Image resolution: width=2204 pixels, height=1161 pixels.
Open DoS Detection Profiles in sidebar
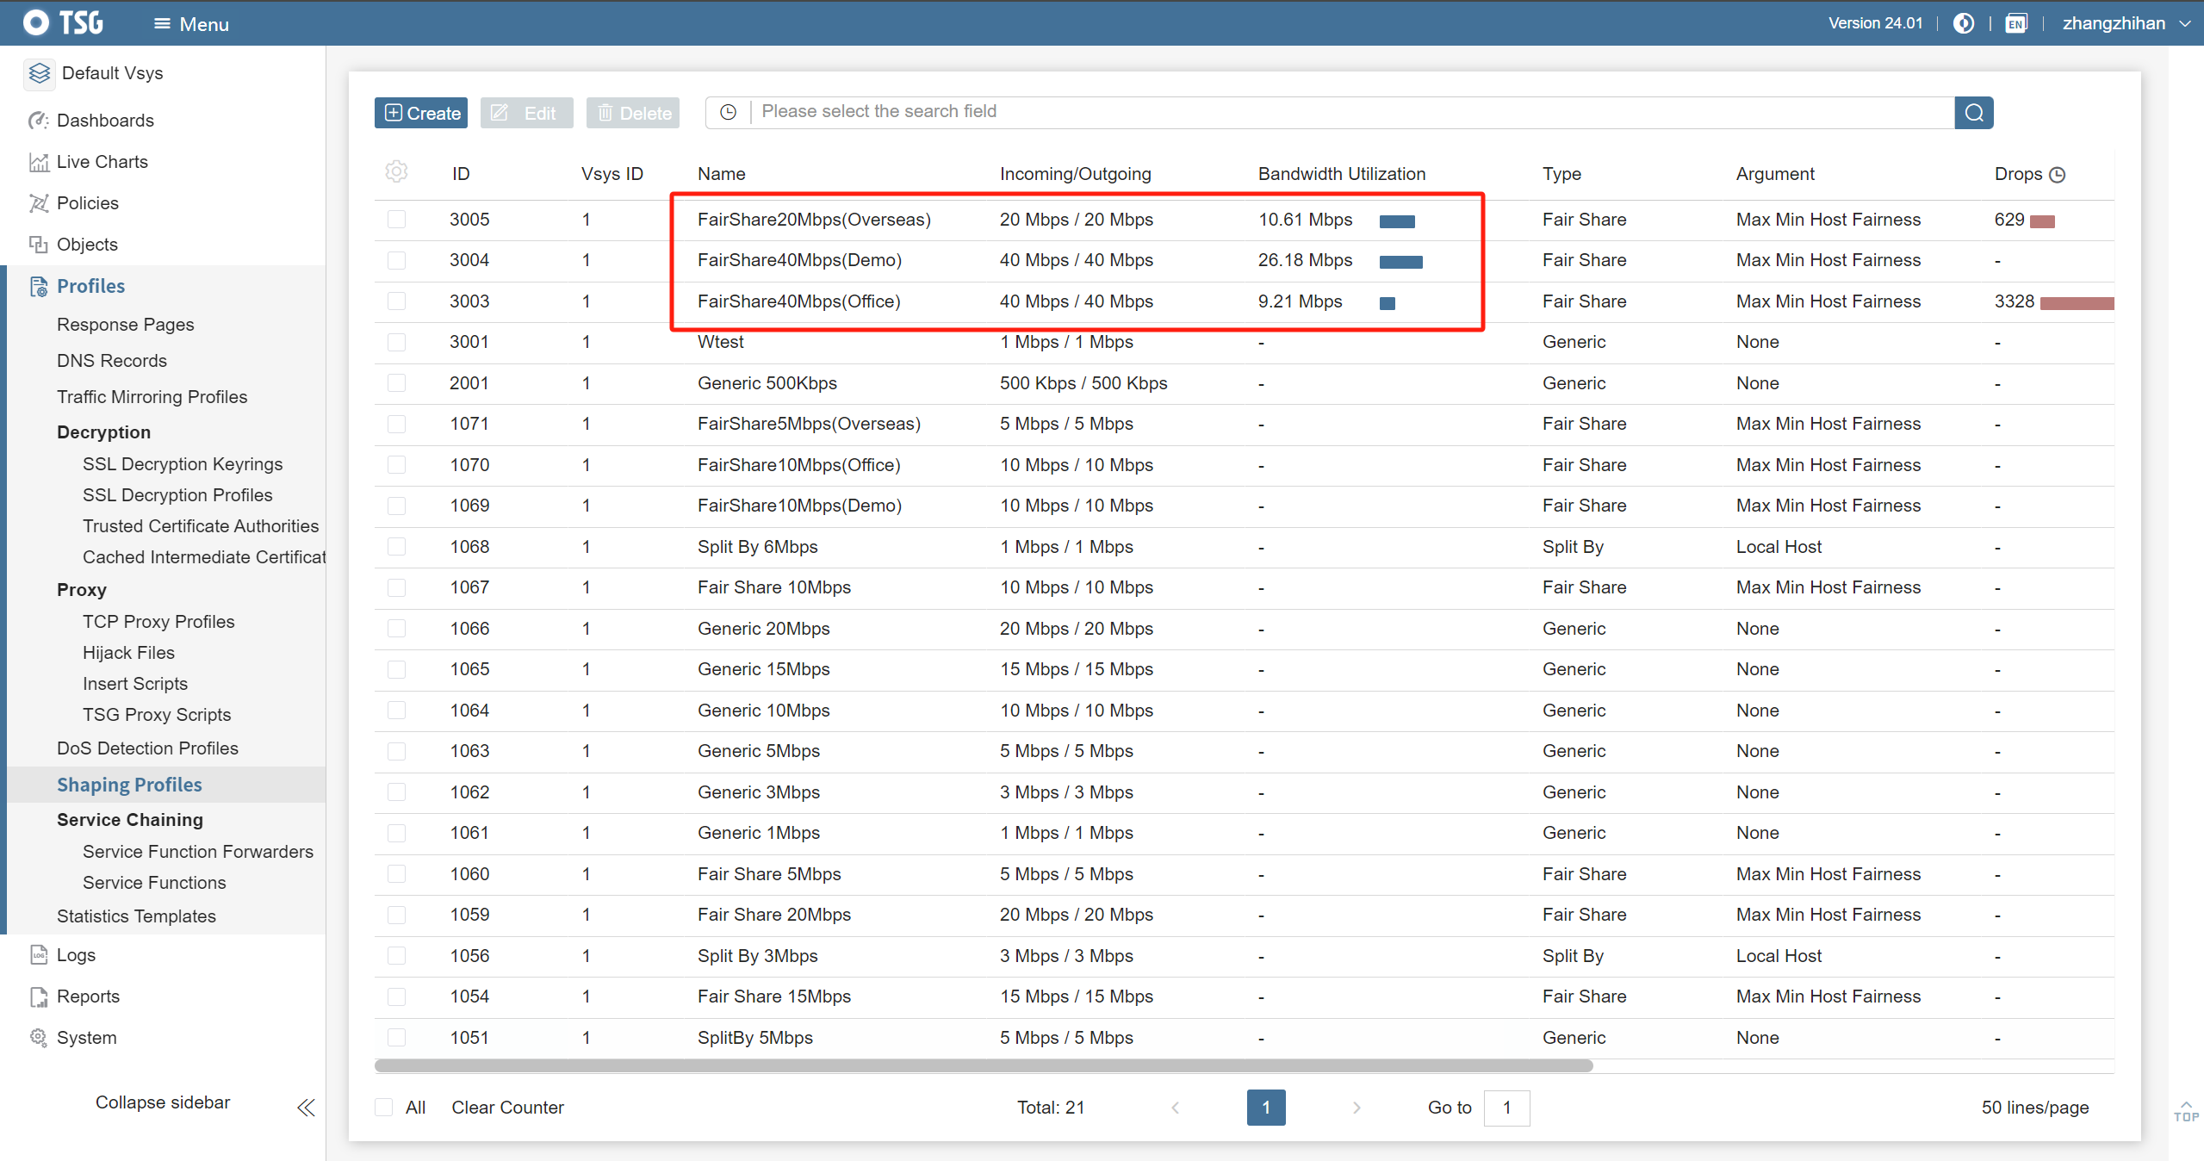click(x=147, y=748)
